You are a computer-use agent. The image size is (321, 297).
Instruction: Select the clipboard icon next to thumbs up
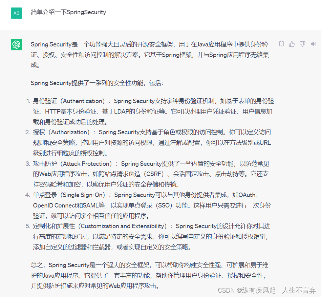pos(281,44)
